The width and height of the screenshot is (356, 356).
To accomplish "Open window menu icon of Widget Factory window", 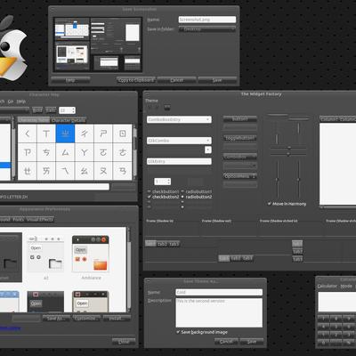I will tap(147, 94).
